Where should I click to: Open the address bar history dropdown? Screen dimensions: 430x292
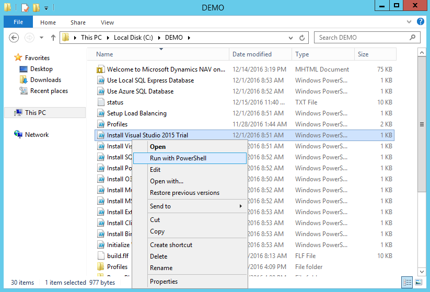[x=291, y=38]
